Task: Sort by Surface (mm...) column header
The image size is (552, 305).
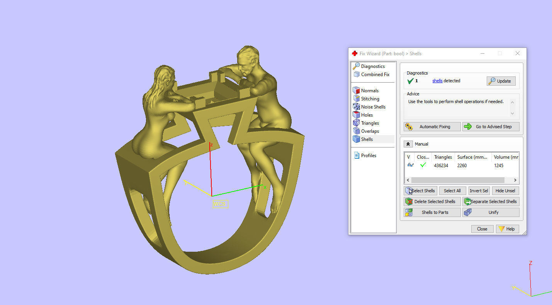Action: pyautogui.click(x=473, y=157)
